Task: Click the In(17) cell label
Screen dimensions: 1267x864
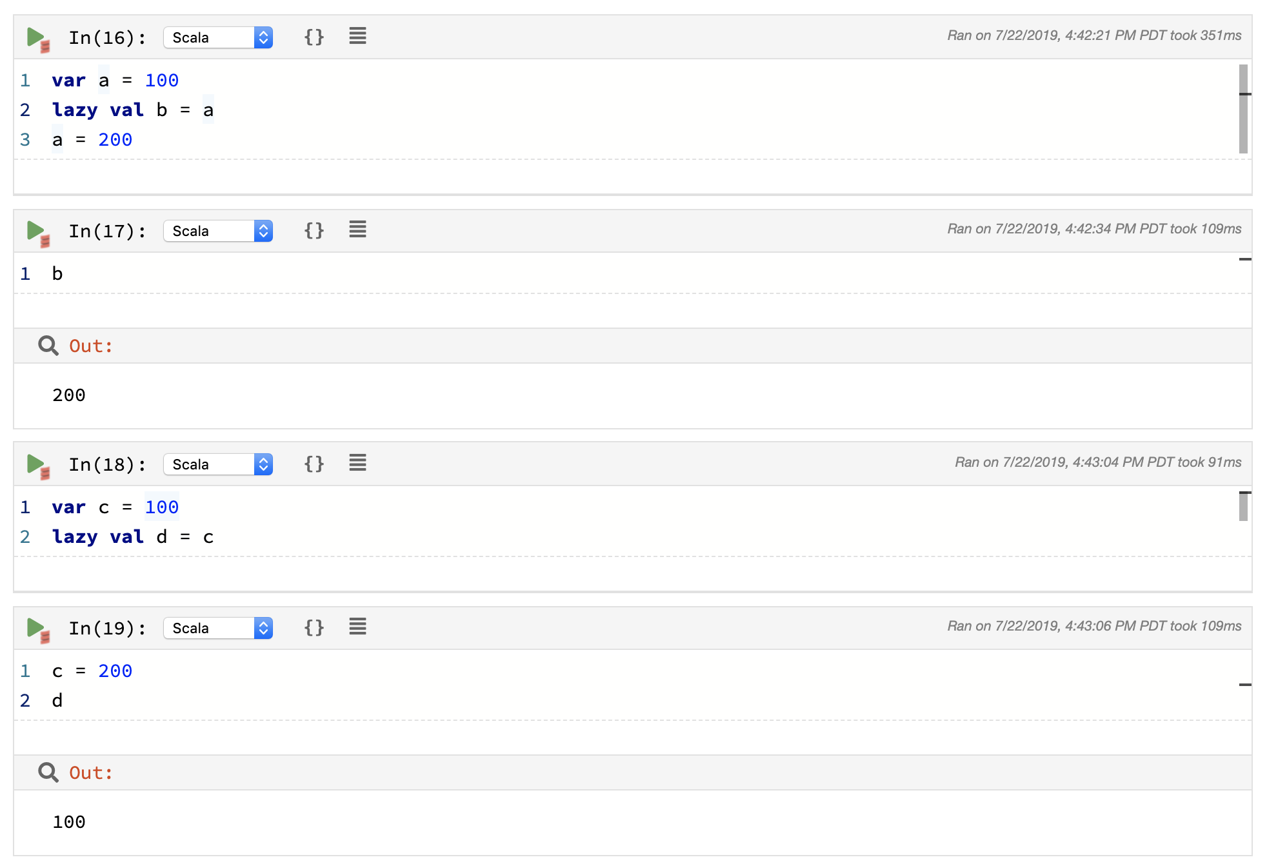Action: [x=107, y=231]
